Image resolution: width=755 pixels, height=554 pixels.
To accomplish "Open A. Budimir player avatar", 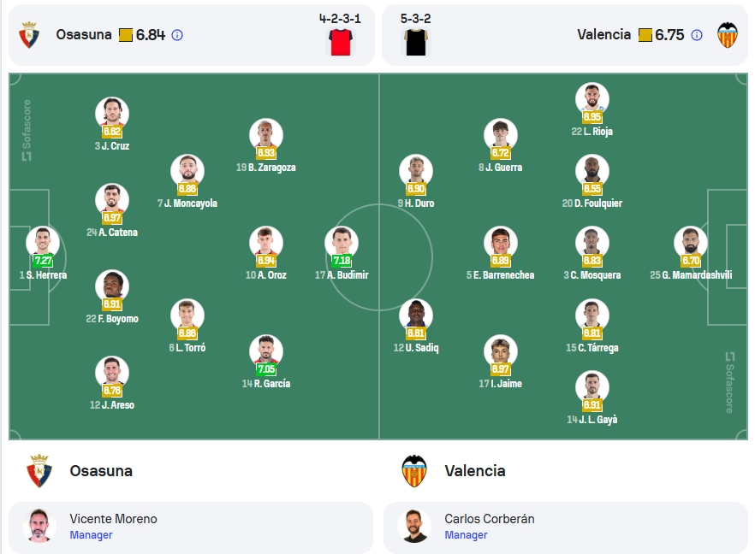I will (342, 243).
